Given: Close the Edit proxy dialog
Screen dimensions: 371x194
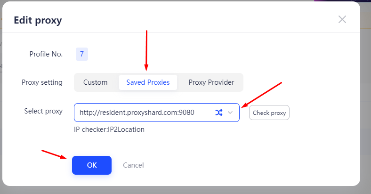Looking at the screenshot, I should 342,19.
